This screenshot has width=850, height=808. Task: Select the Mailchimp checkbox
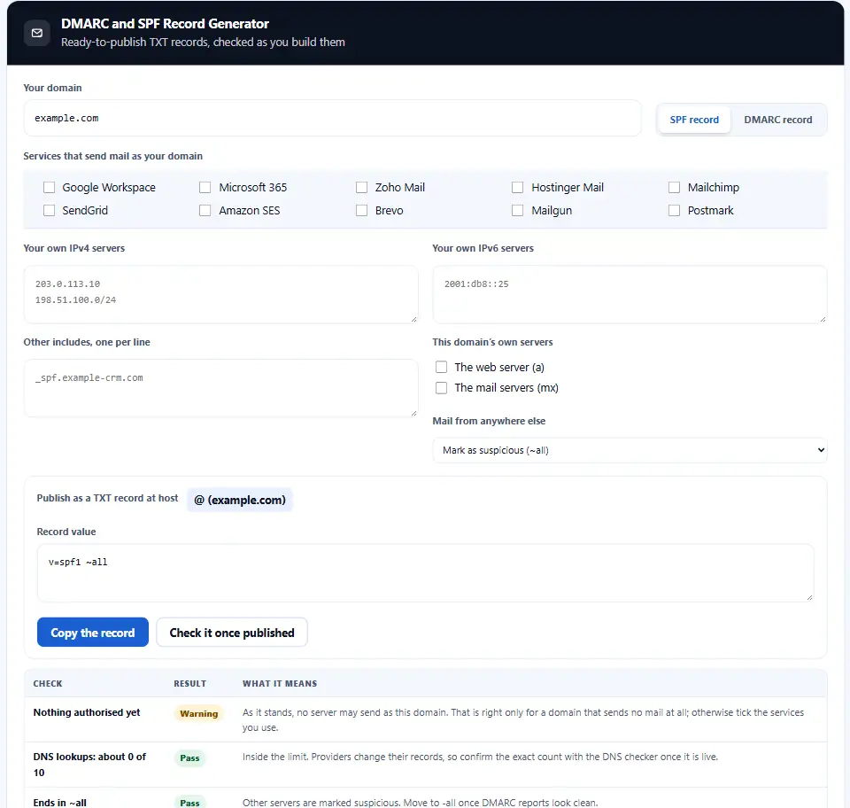[x=674, y=187]
